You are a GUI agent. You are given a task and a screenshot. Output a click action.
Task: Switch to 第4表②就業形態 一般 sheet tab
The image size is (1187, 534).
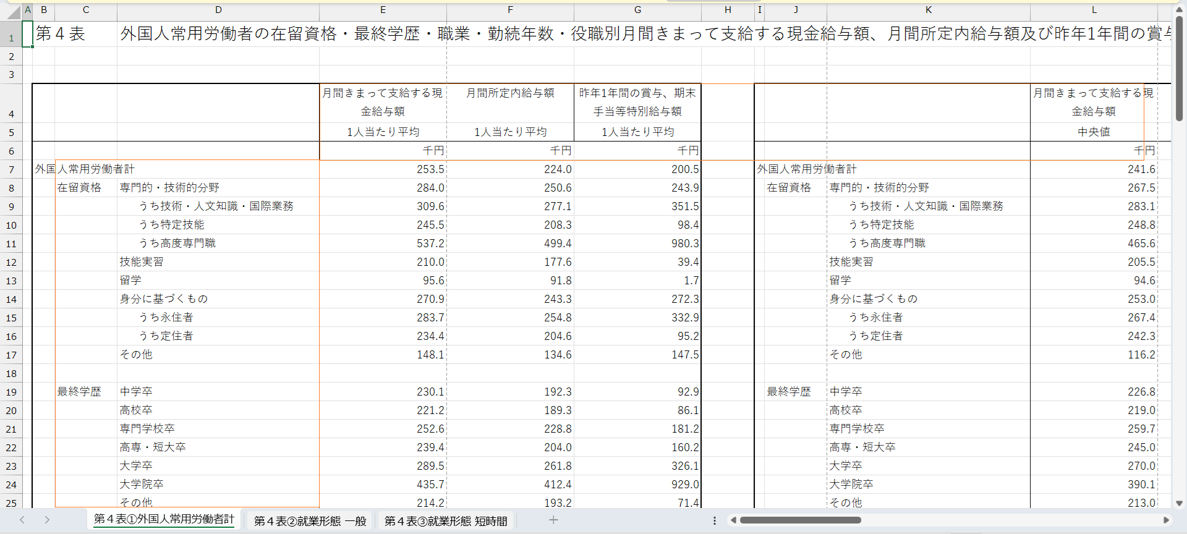click(x=310, y=521)
